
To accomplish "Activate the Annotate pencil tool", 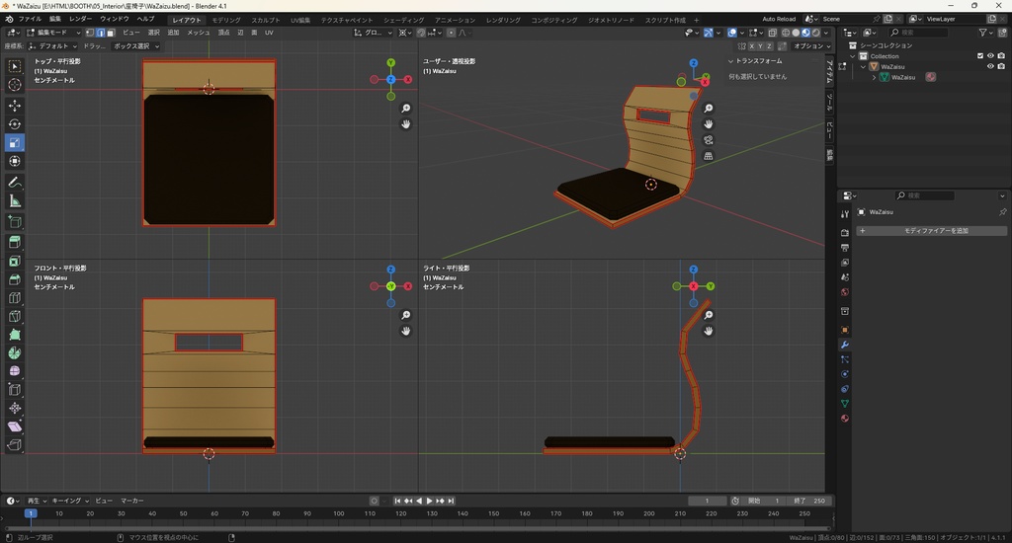I will tap(15, 183).
